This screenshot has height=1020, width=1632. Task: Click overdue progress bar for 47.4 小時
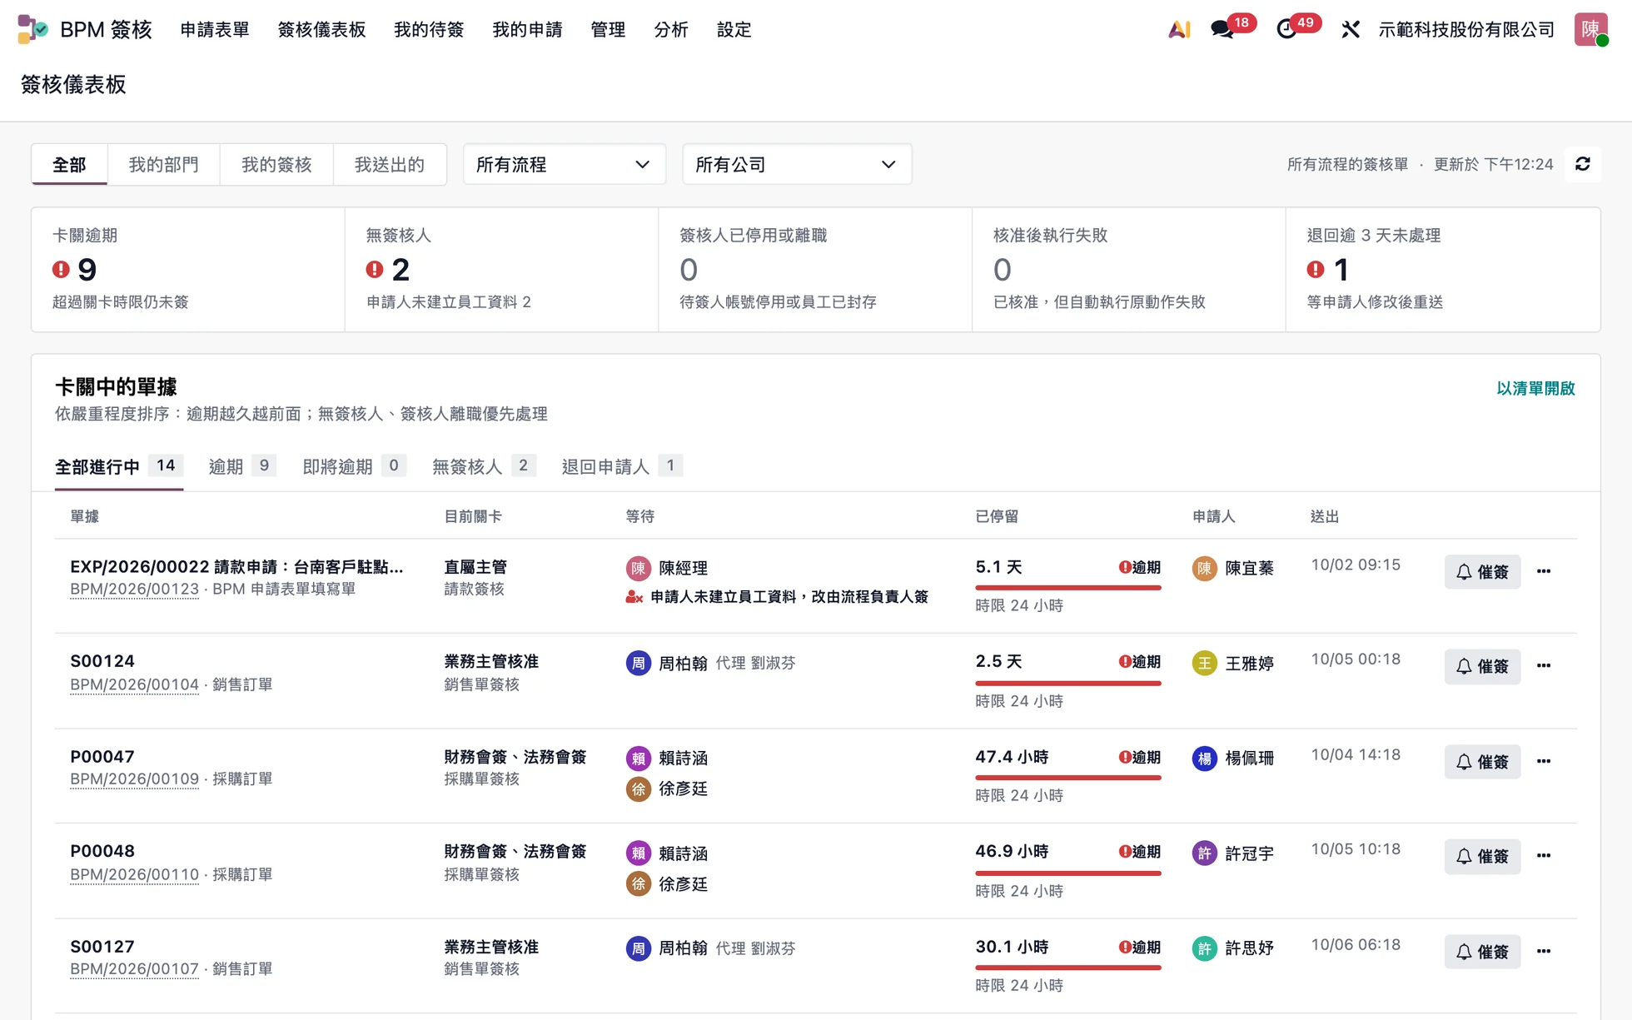point(1068,778)
